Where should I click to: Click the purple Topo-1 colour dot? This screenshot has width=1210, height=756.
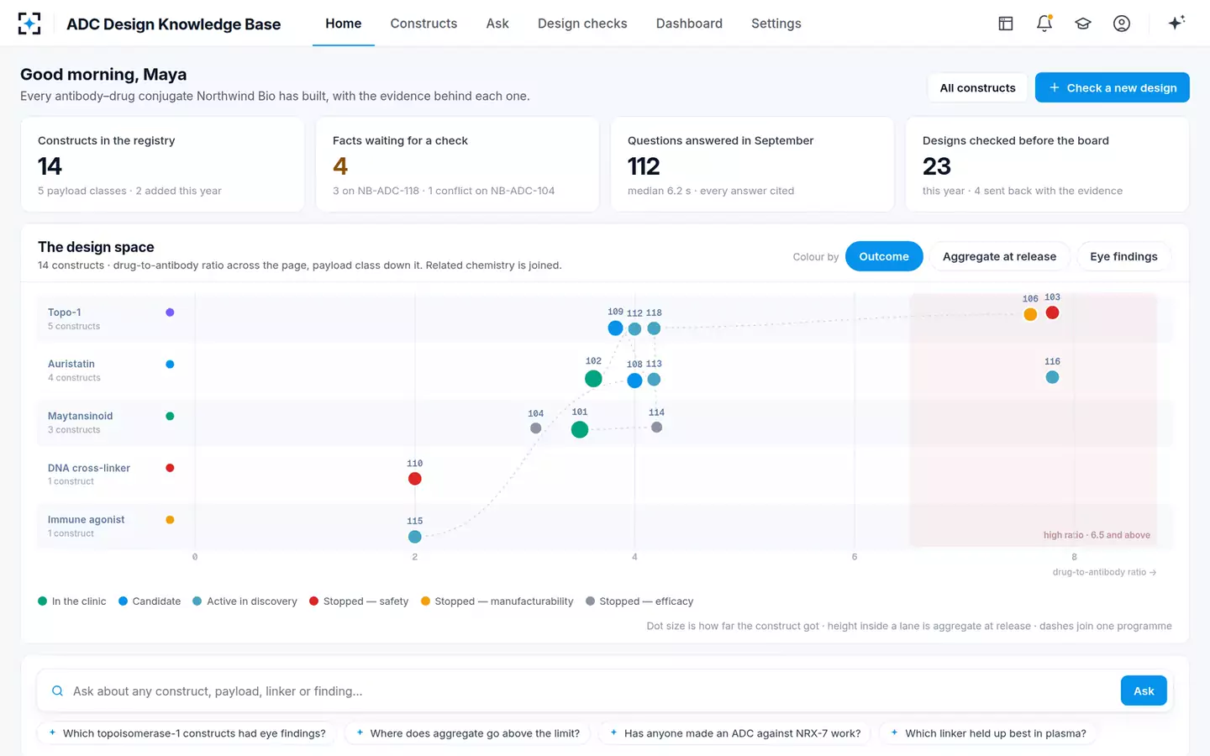click(170, 312)
